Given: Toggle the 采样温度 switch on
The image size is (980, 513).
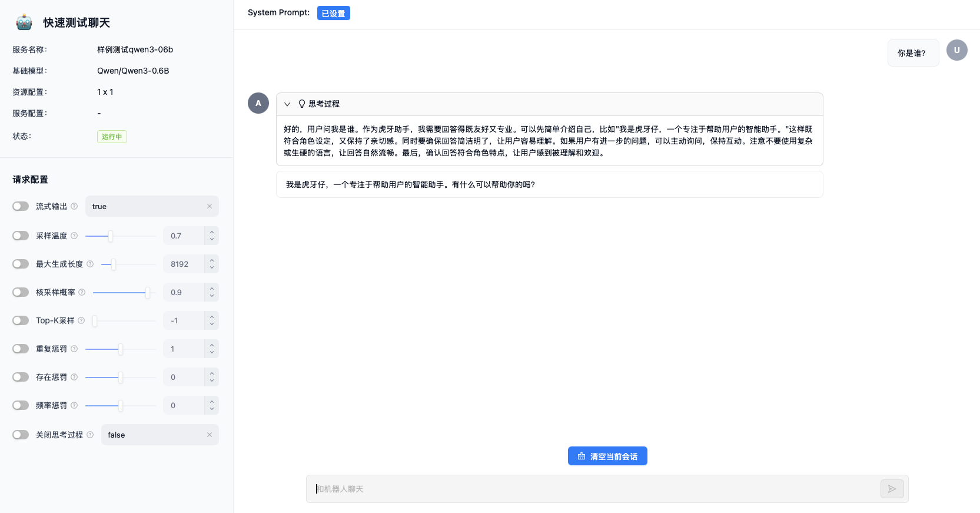Looking at the screenshot, I should 21,236.
